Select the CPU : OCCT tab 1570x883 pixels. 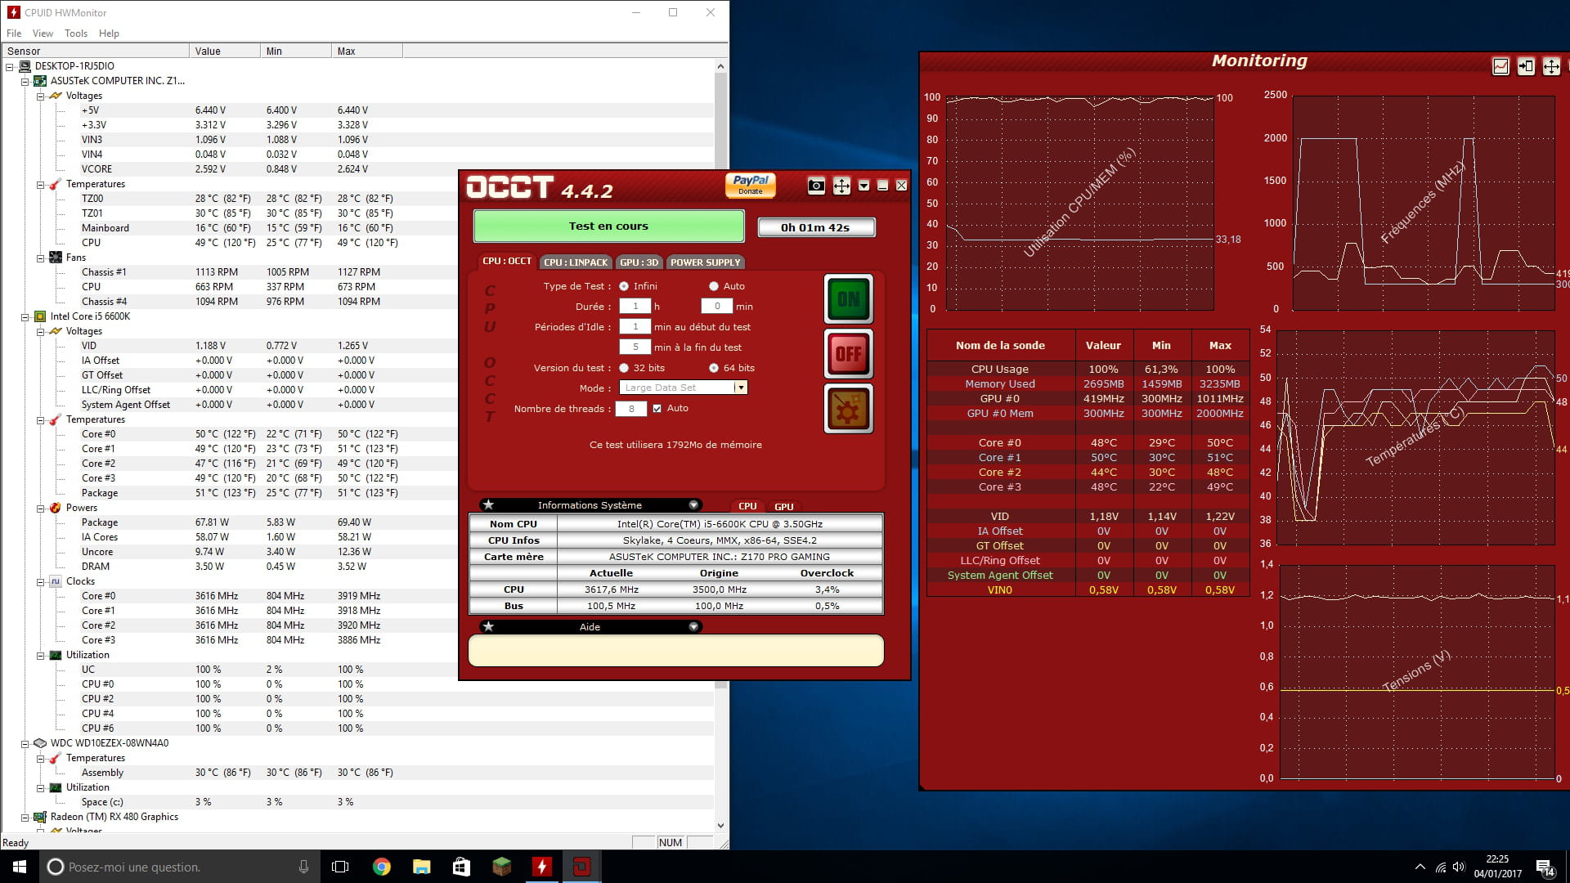pos(506,262)
